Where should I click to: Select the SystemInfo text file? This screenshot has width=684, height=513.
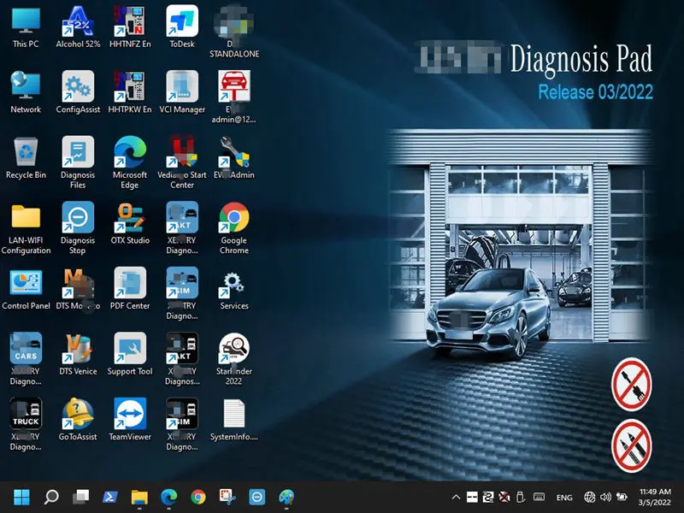[x=233, y=415]
